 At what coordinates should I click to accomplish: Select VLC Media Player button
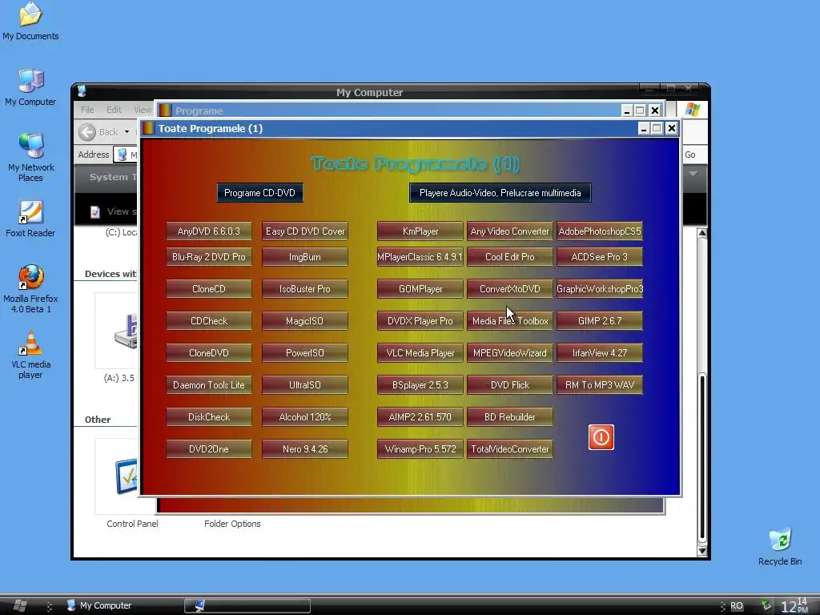click(x=420, y=353)
